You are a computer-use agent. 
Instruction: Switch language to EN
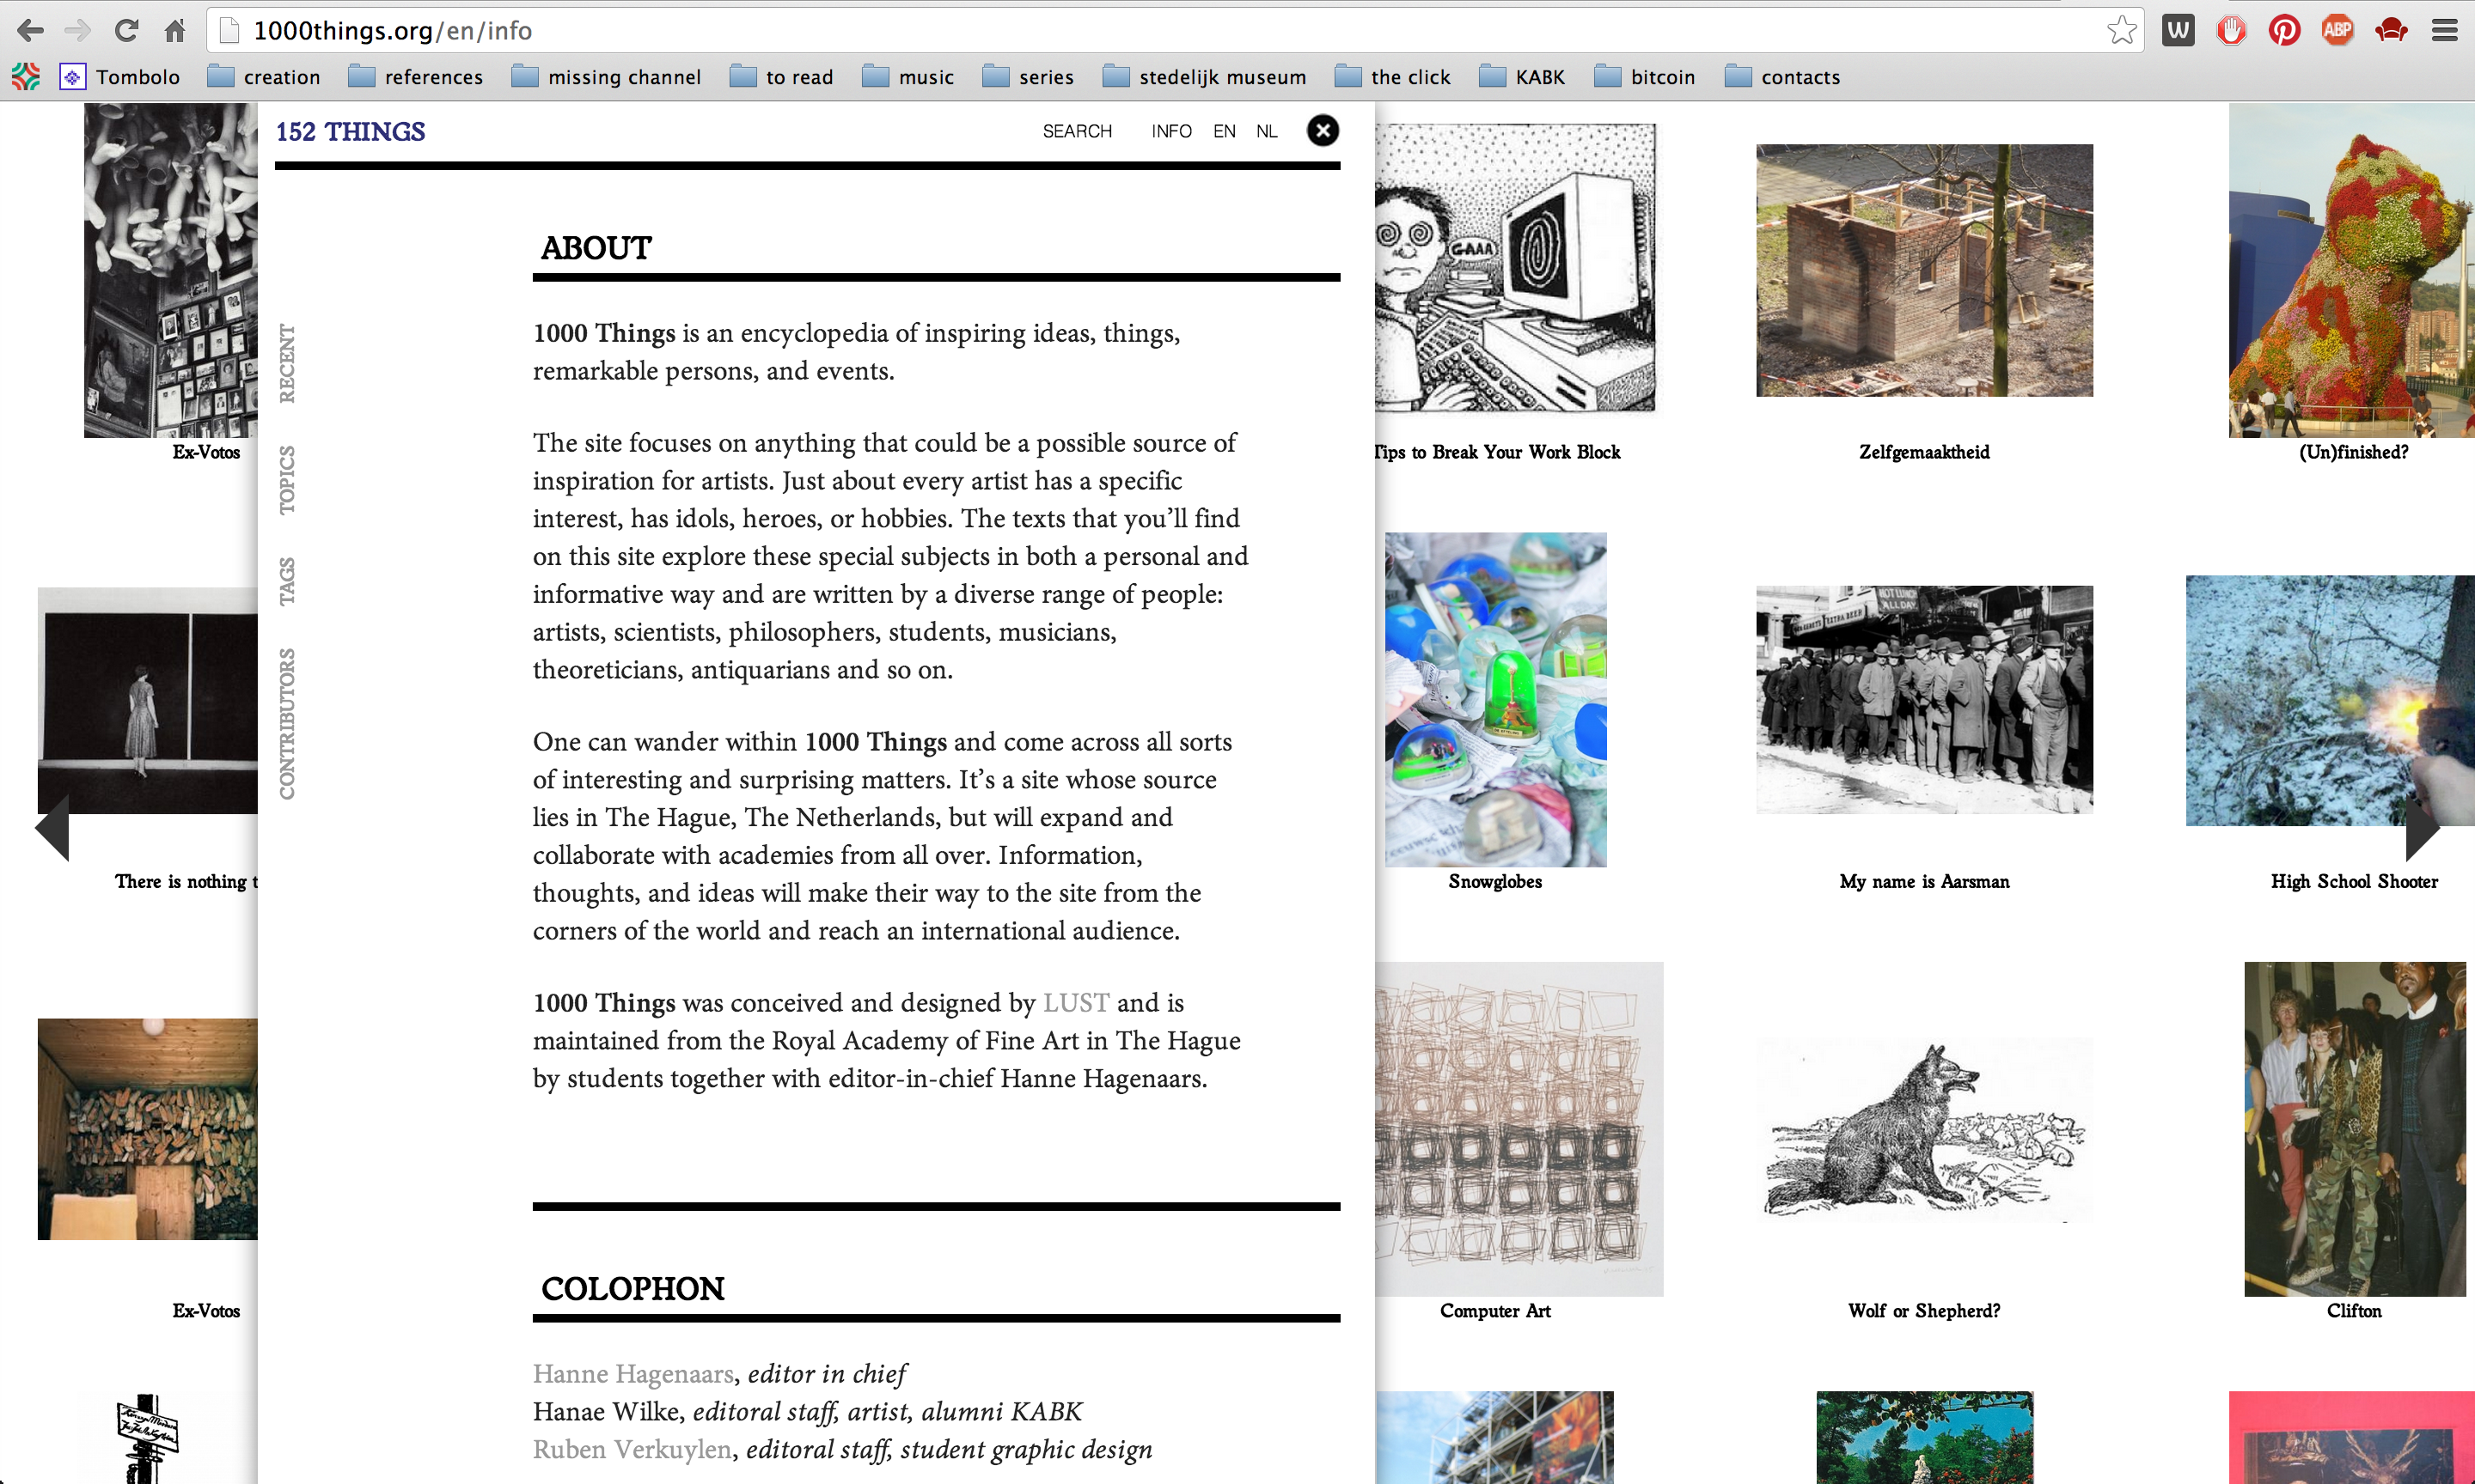(1224, 131)
